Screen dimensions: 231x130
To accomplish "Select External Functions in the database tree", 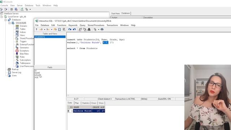I will [x=27, y=44].
